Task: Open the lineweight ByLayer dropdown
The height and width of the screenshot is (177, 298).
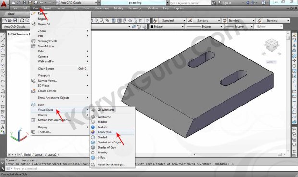Action: coord(239,27)
